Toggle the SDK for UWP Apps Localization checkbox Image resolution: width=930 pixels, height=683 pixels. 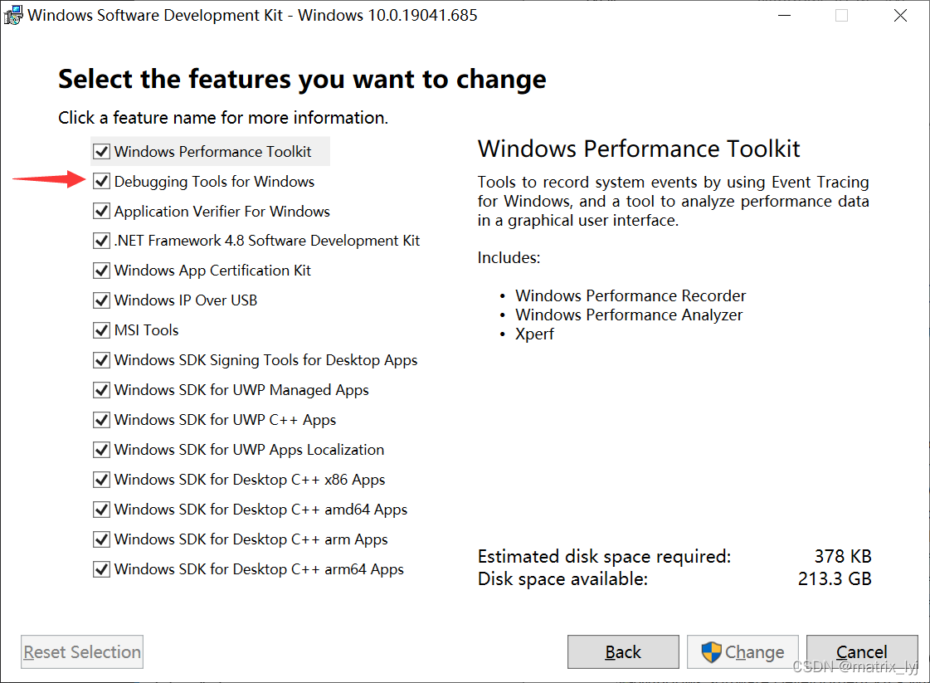pyautogui.click(x=101, y=449)
